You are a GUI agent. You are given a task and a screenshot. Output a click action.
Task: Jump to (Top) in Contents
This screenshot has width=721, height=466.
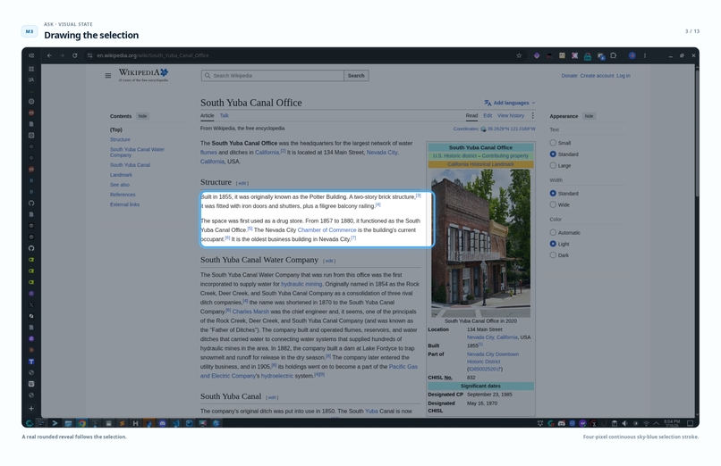116,129
